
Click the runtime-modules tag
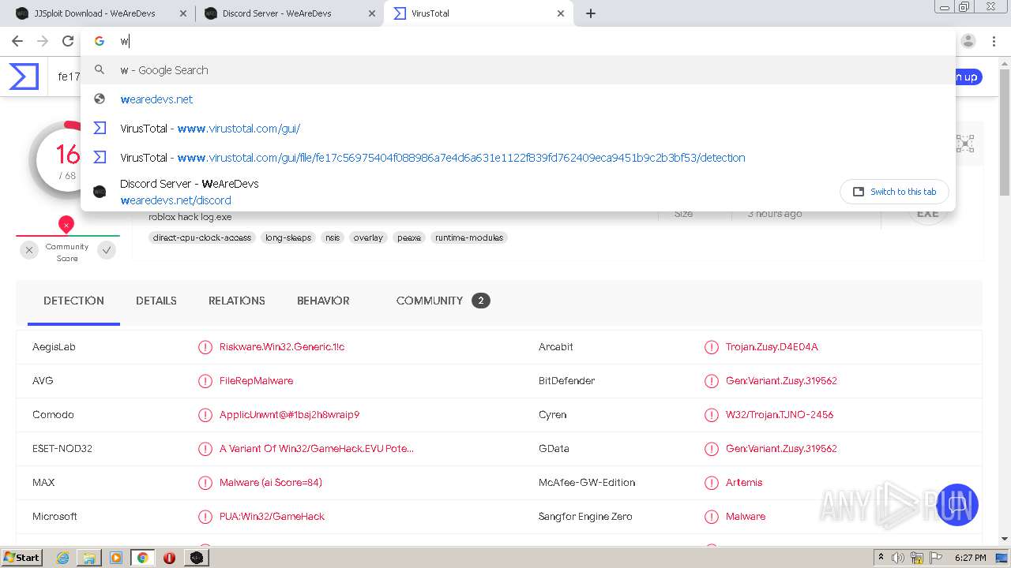469,237
